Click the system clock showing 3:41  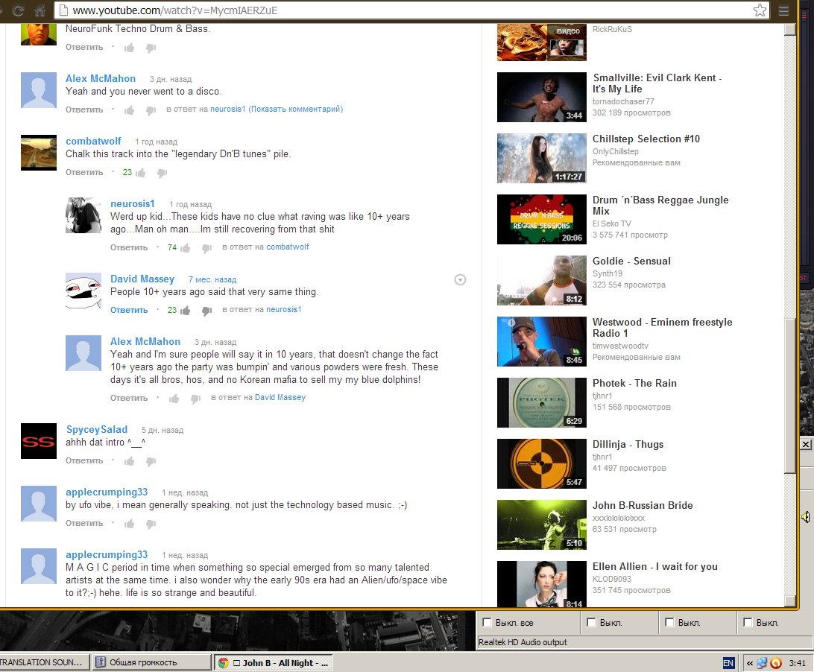(798, 662)
